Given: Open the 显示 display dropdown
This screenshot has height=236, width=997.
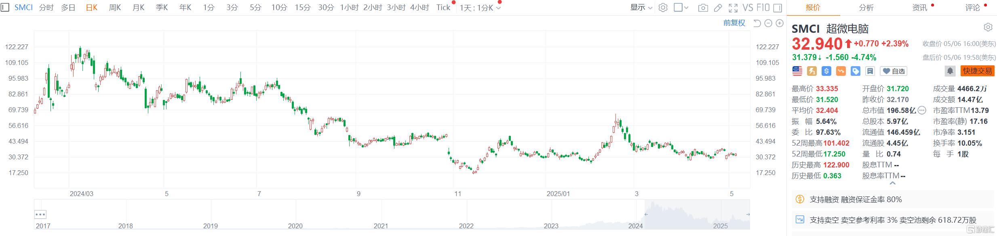Looking at the screenshot, I should (x=641, y=7).
